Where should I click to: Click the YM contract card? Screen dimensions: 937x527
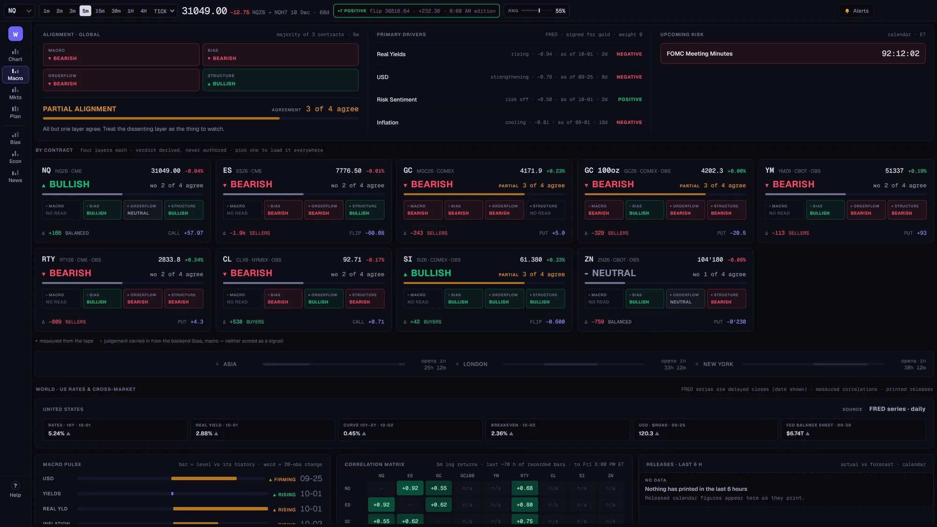coord(846,201)
